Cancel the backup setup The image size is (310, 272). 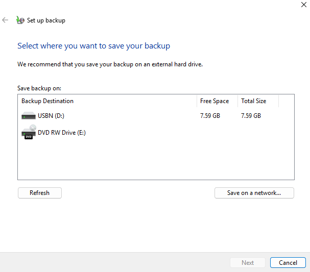288,263
